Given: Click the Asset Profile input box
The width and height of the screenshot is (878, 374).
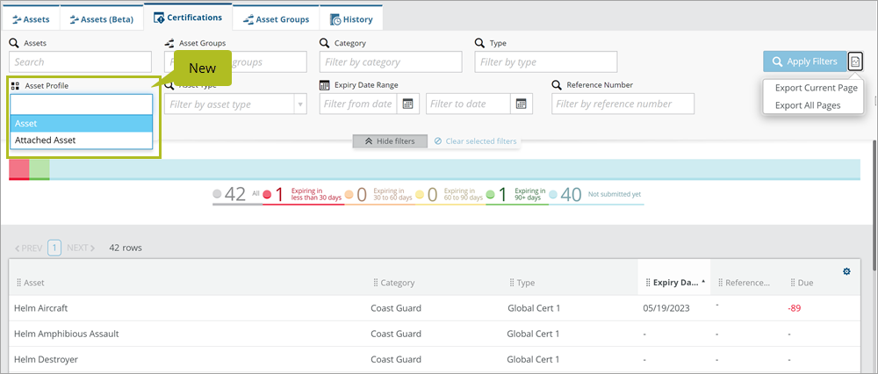Looking at the screenshot, I should coord(81,104).
